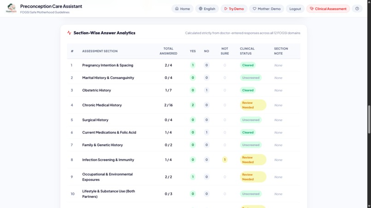Image resolution: width=371 pixels, height=208 pixels.
Task: Click Unscreened status for Surgical History
Action: (250, 120)
